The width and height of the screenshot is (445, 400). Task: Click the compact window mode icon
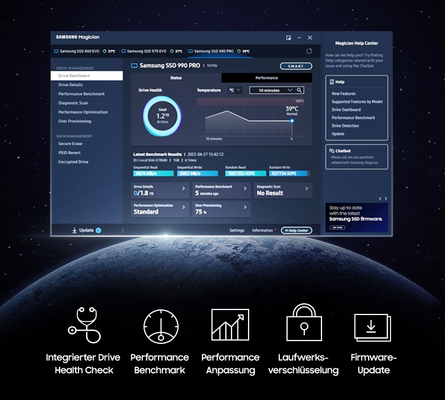[288, 38]
